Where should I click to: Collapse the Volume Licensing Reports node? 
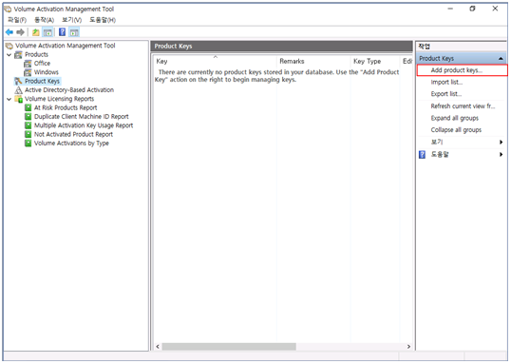[9, 99]
